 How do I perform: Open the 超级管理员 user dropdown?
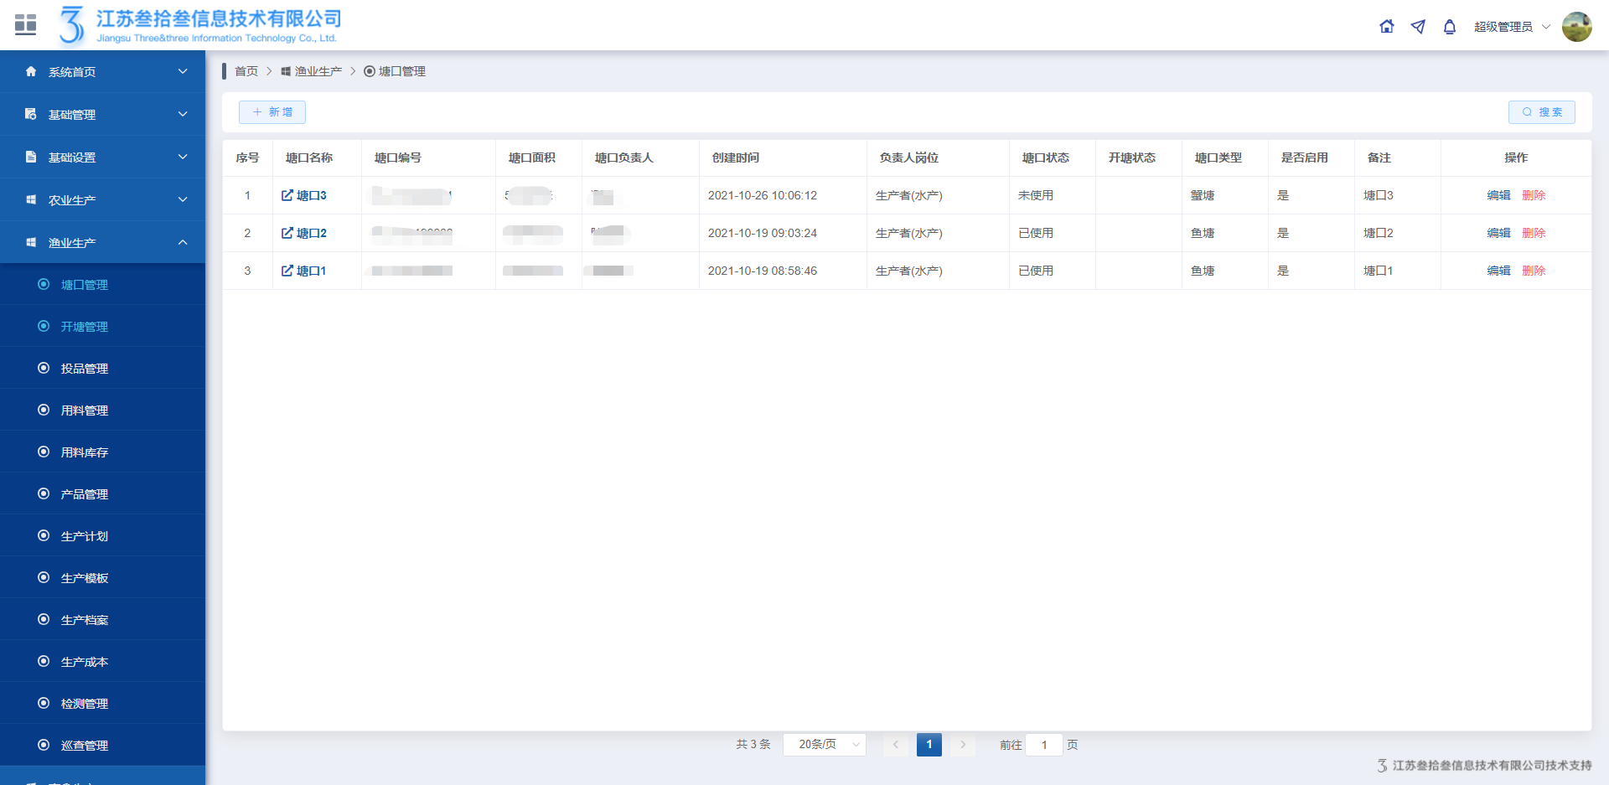pos(1512,27)
